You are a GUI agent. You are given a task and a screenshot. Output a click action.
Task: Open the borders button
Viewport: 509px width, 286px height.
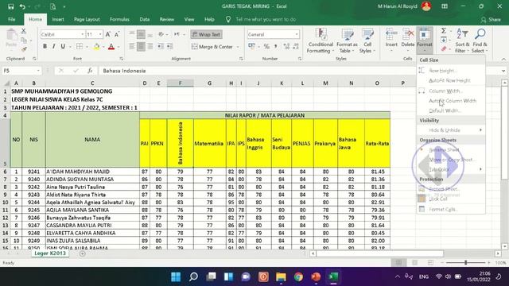80,46
